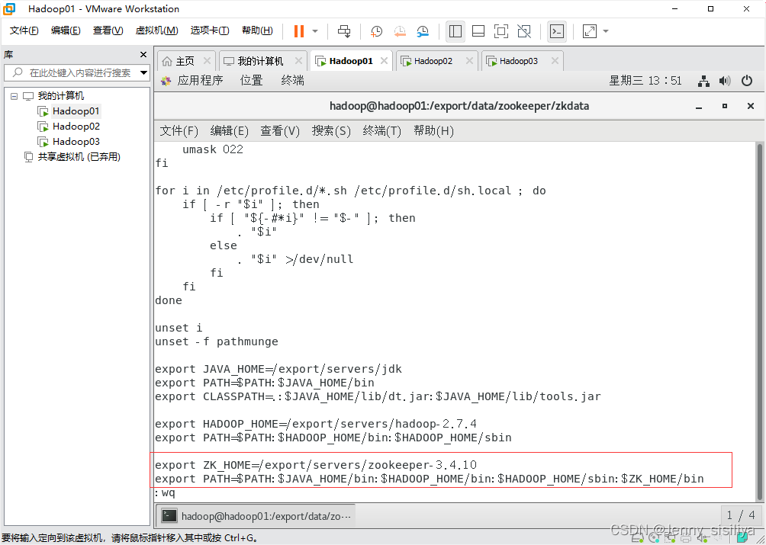Enter full screen mode icon
Screen dimensions: 766x545
point(500,31)
